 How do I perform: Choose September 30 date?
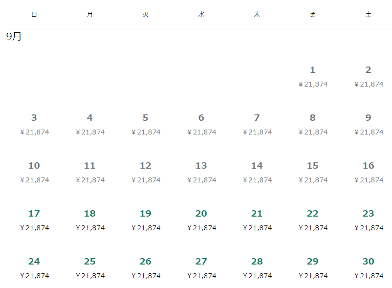369,267
